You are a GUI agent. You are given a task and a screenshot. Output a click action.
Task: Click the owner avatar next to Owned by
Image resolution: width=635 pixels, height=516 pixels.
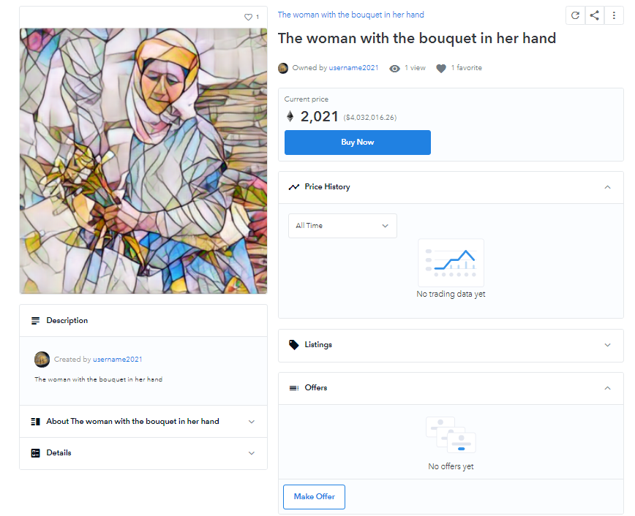click(283, 68)
